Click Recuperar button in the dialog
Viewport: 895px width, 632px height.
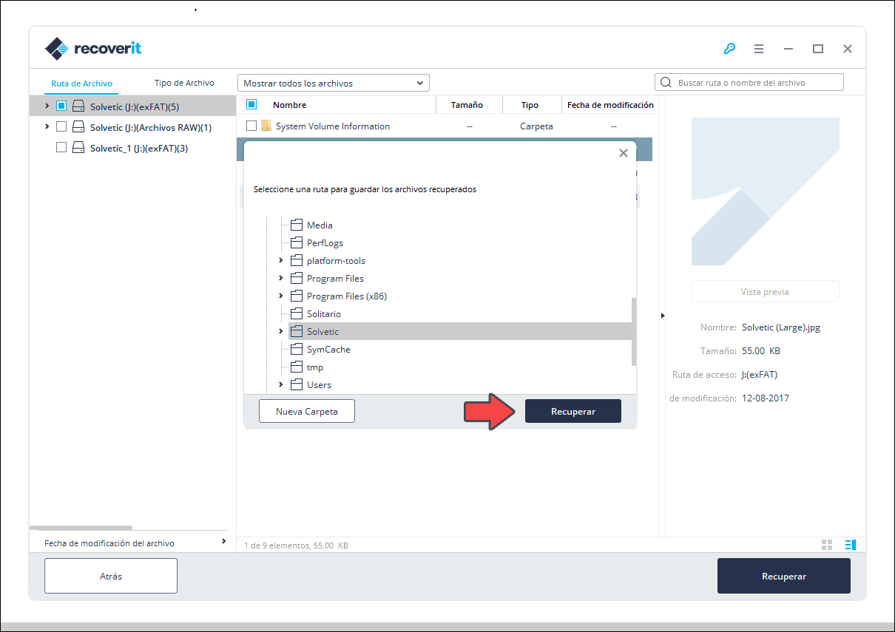(x=573, y=411)
